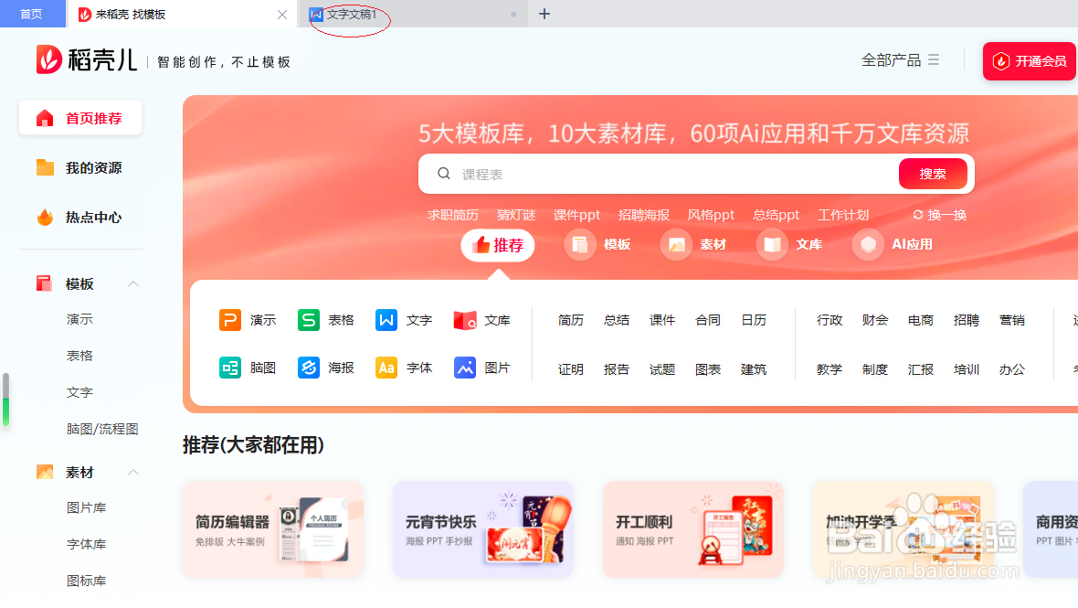Select the 字体 (font) Aa icon
Screen dimensions: 1078x608
point(386,368)
